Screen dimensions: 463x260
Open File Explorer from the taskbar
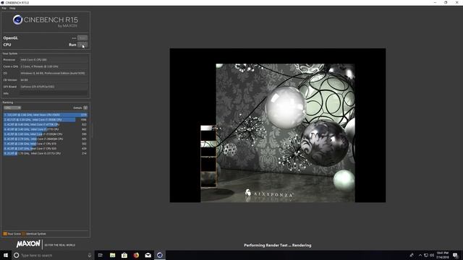[113, 255]
